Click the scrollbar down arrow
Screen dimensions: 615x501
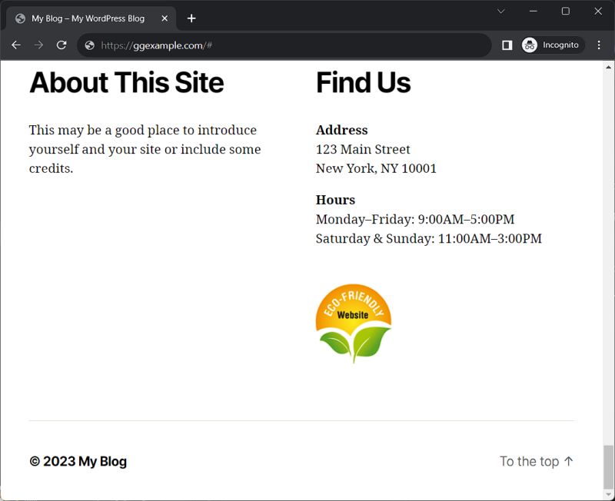pyautogui.click(x=608, y=494)
